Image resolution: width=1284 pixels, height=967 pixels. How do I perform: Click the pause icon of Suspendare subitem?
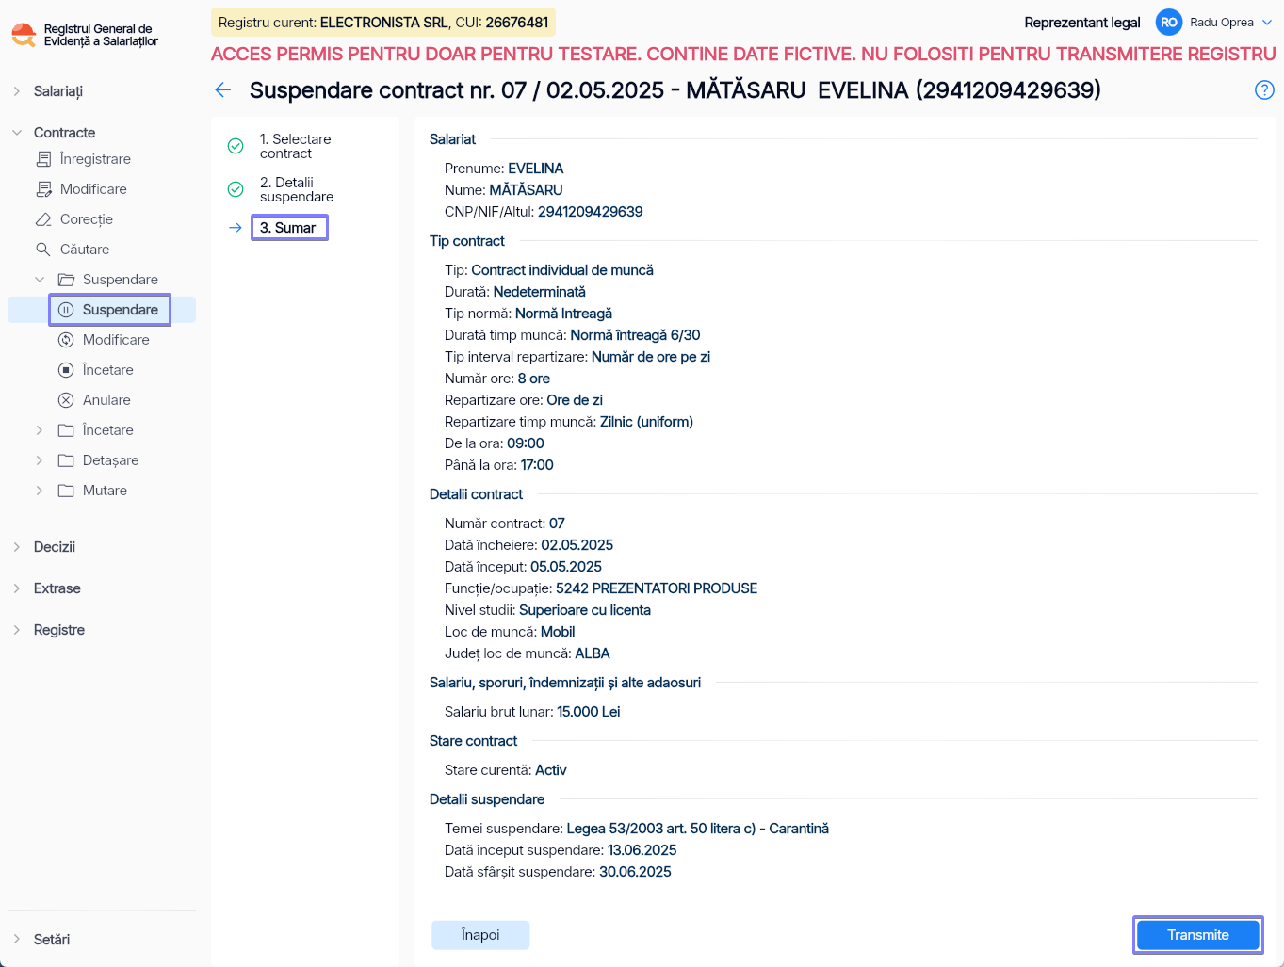pyautogui.click(x=66, y=310)
